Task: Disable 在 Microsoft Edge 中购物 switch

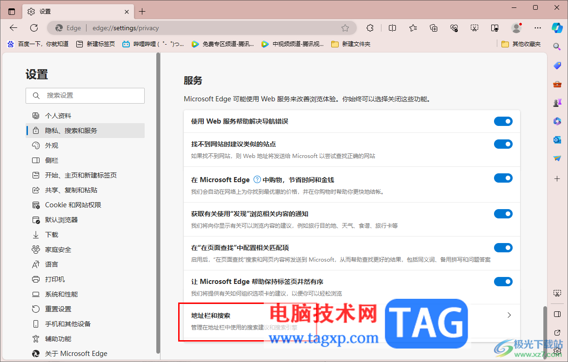Action: [x=503, y=178]
